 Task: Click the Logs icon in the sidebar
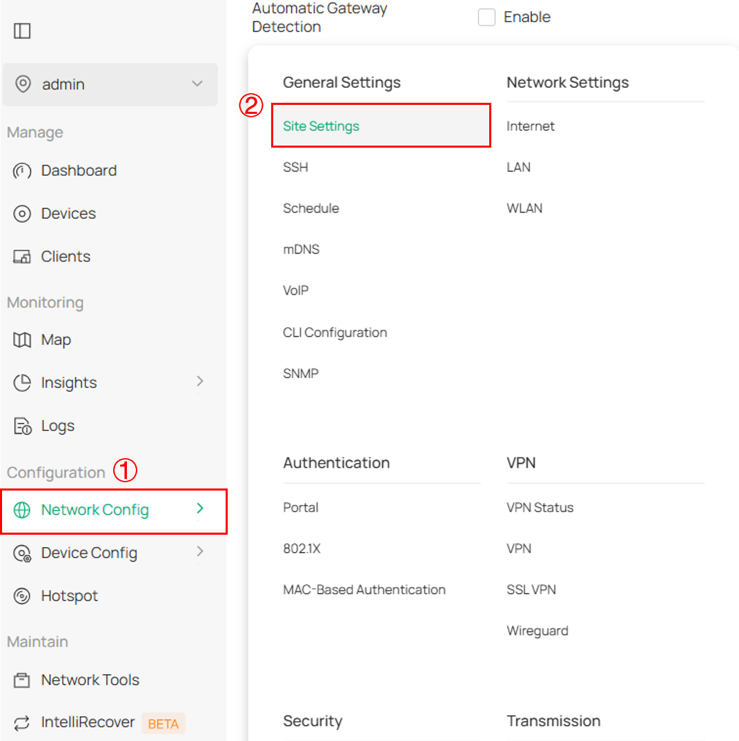click(22, 426)
